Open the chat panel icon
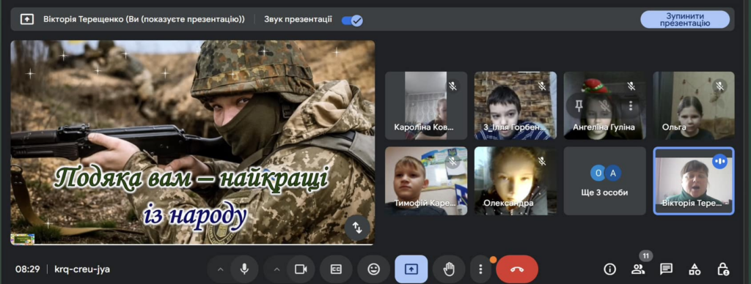 [666, 269]
